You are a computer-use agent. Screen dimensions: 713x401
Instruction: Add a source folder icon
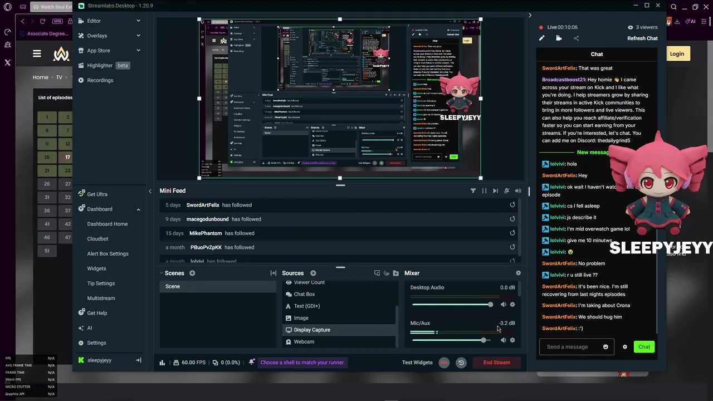tap(396, 273)
